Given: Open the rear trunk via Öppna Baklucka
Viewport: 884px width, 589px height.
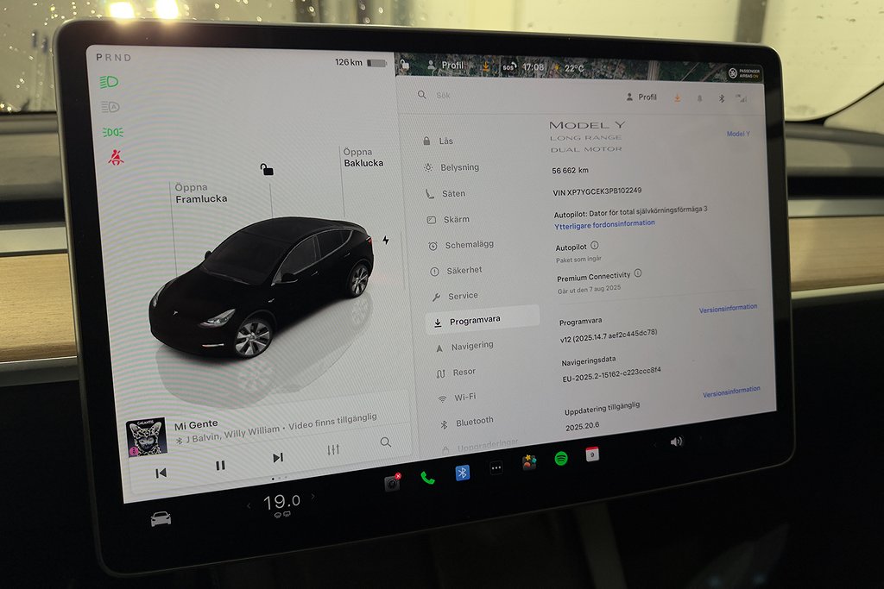Looking at the screenshot, I should point(363,158).
